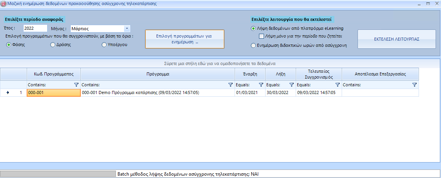The width and height of the screenshot is (441, 178).
Task: Enable Λήψη μόνο για την περίοδο checkbox
Action: click(261, 36)
